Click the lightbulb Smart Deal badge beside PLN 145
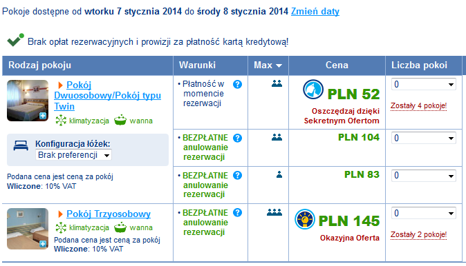This screenshot has height=266, width=466. coord(305,219)
